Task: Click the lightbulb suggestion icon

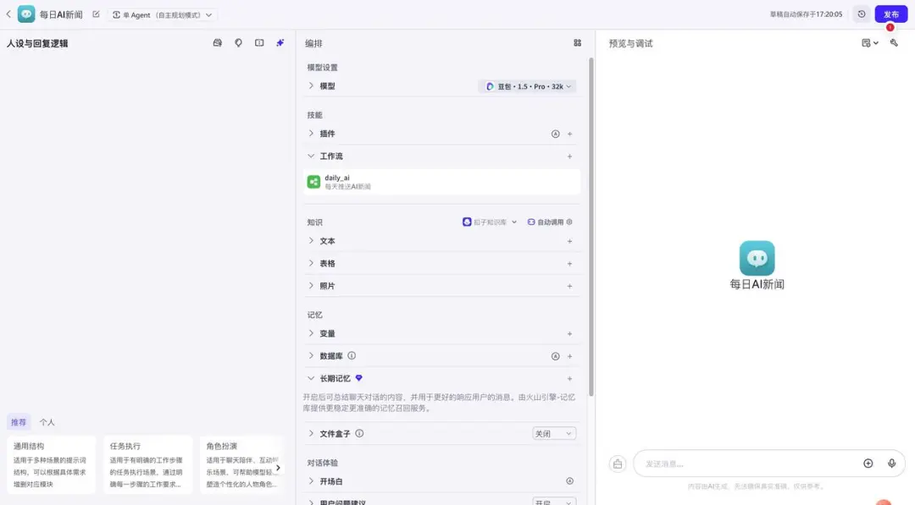Action: [238, 42]
